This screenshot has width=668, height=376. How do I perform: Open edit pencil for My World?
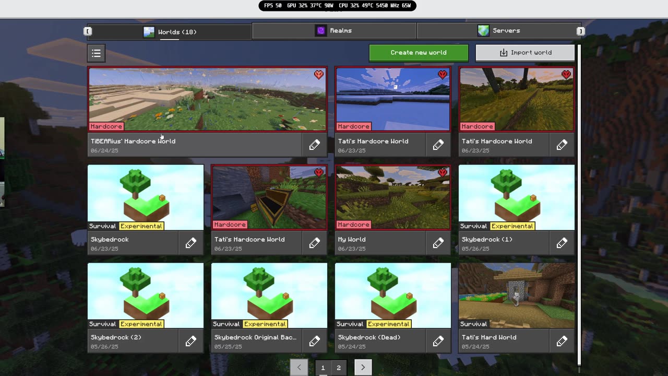(x=438, y=243)
